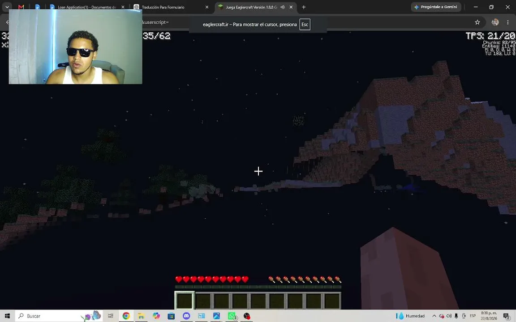
Task: Restore down the Chrome window
Action: click(491, 7)
